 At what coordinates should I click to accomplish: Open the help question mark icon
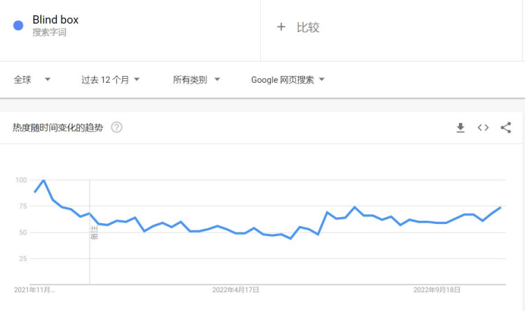point(117,128)
